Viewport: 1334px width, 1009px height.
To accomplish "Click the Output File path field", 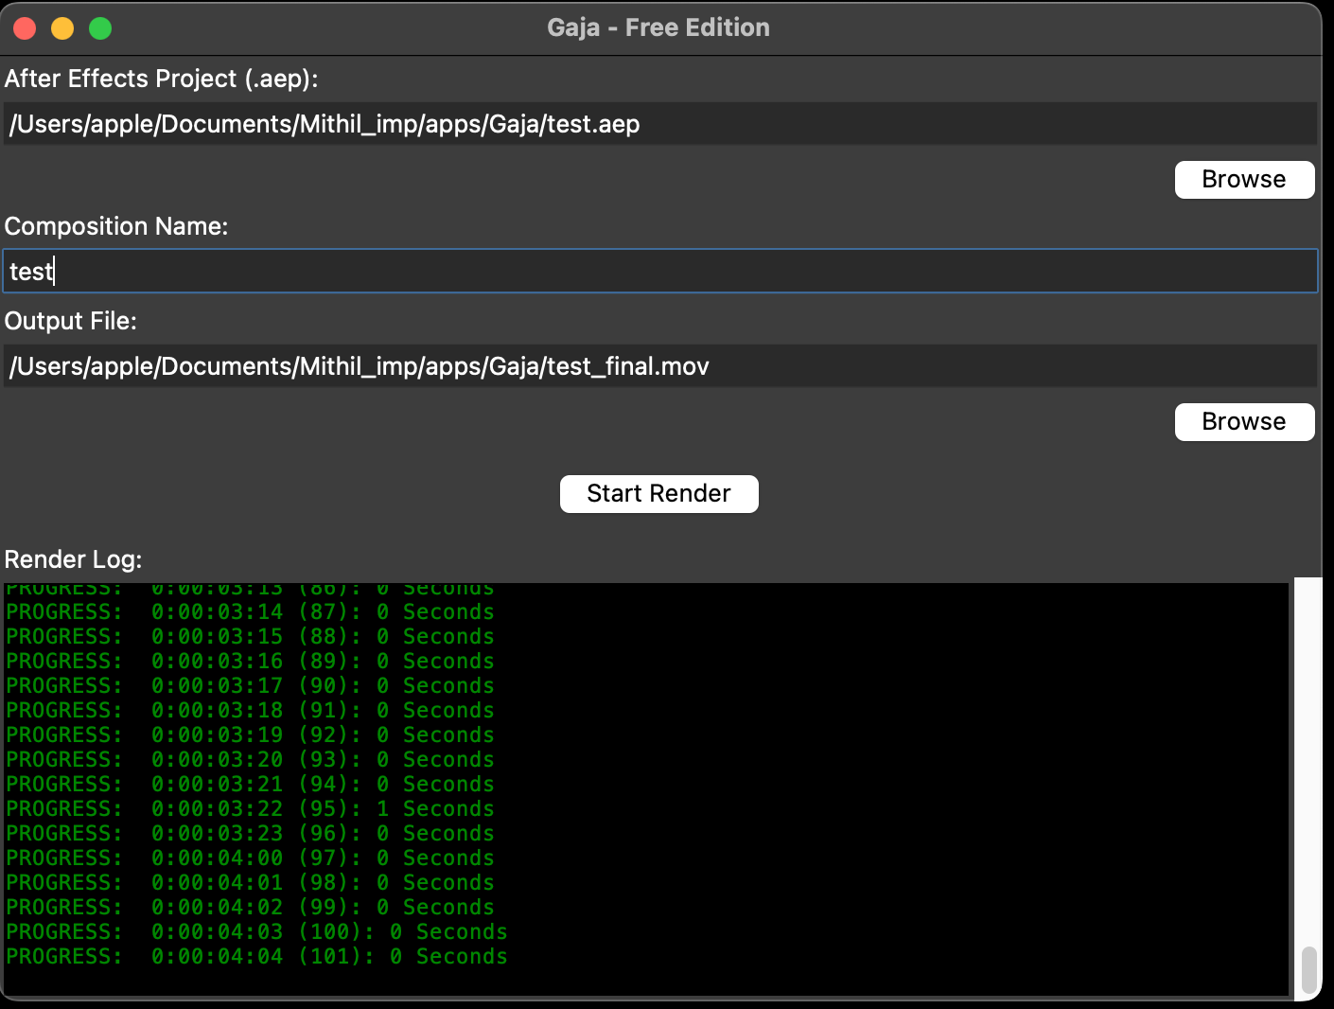I will [x=660, y=366].
